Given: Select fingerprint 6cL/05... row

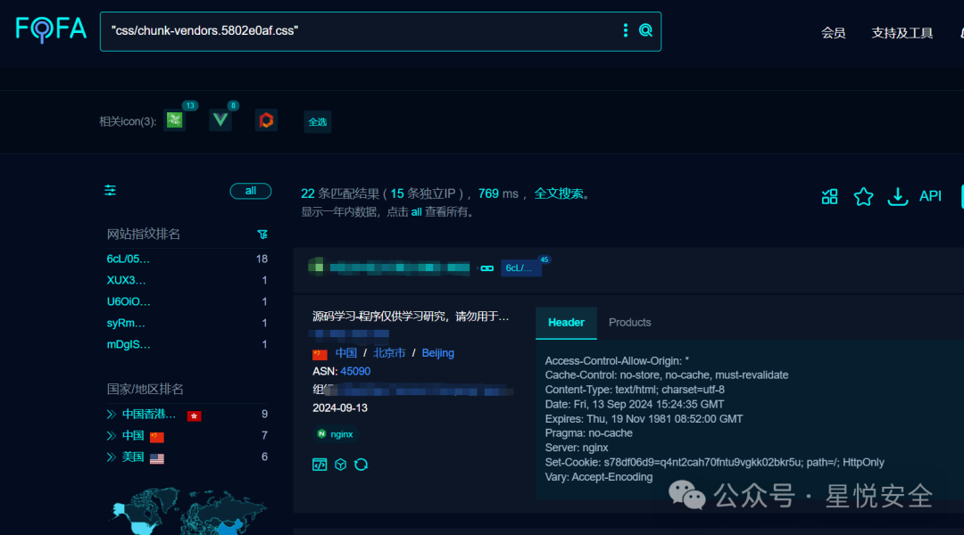Looking at the screenshot, I should pyautogui.click(x=187, y=259).
